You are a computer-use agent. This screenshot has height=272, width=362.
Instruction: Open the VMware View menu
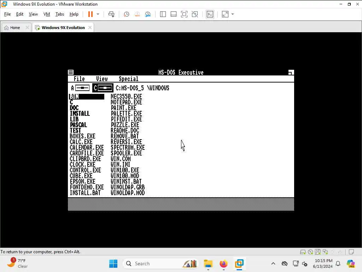tap(33, 14)
